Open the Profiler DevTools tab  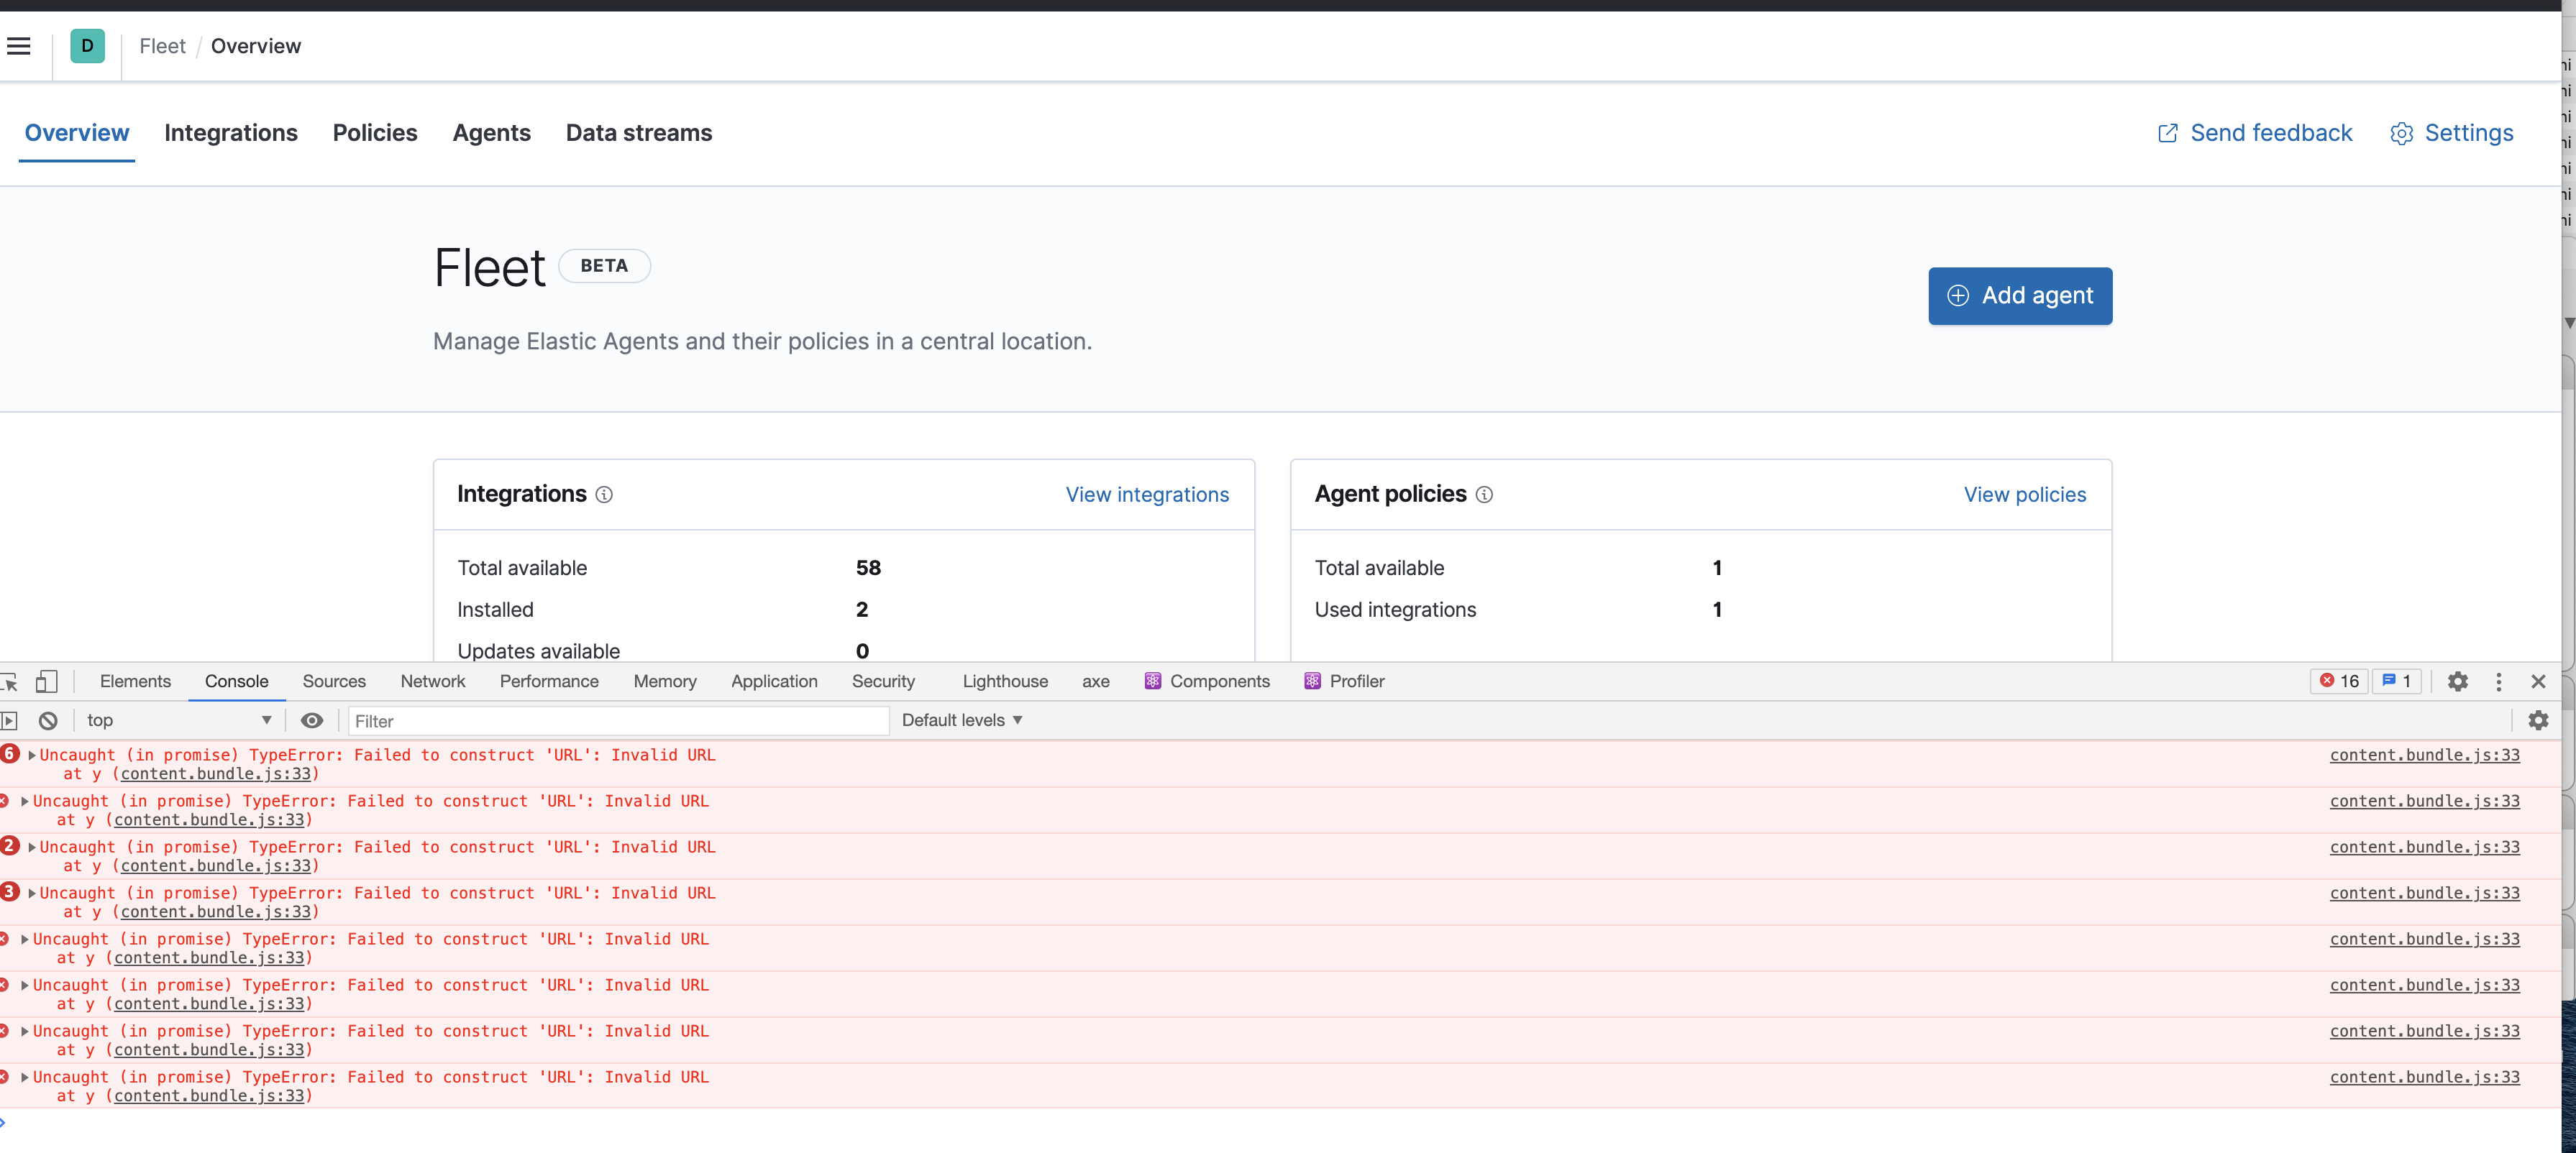[x=1344, y=681]
